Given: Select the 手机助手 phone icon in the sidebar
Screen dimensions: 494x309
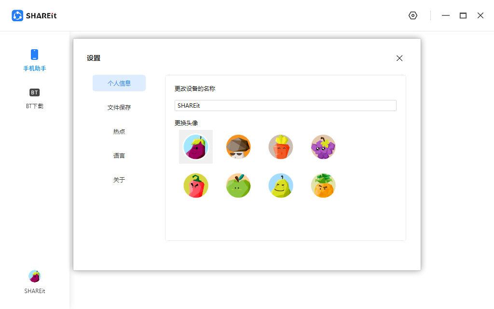Looking at the screenshot, I should pos(34,55).
